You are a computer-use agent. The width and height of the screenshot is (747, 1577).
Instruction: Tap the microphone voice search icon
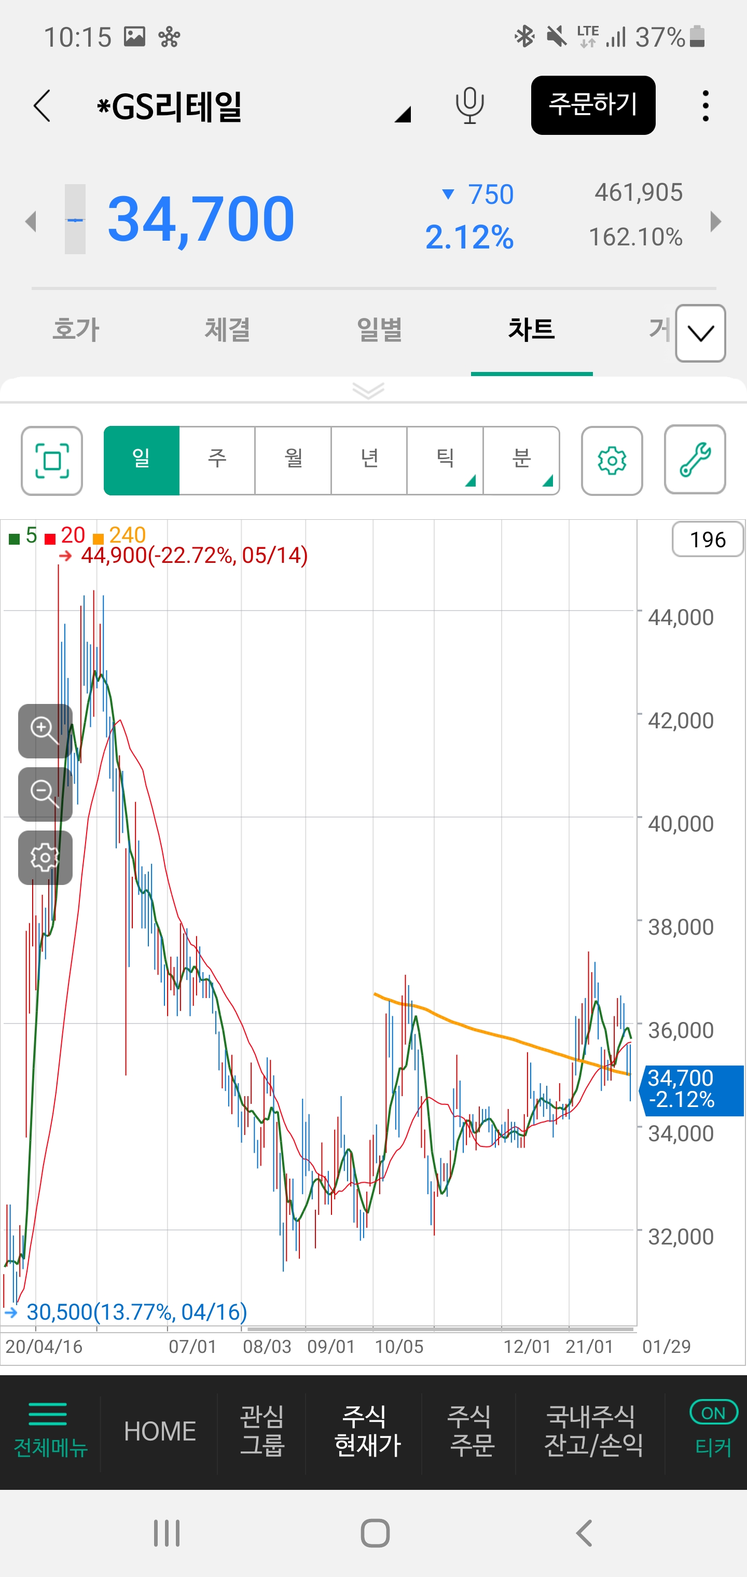pyautogui.click(x=469, y=105)
